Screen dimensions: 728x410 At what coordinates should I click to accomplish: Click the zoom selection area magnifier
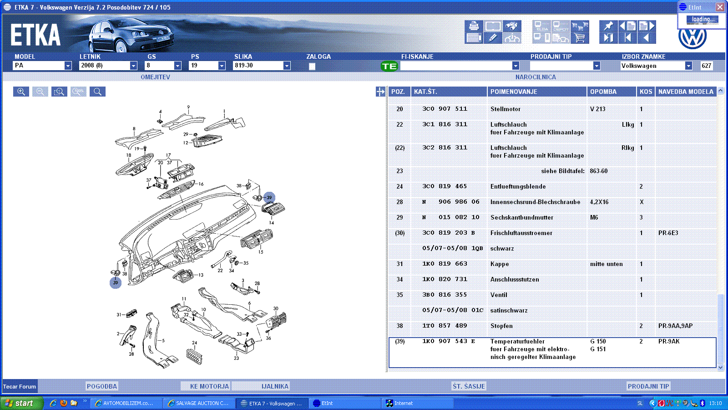tap(59, 92)
